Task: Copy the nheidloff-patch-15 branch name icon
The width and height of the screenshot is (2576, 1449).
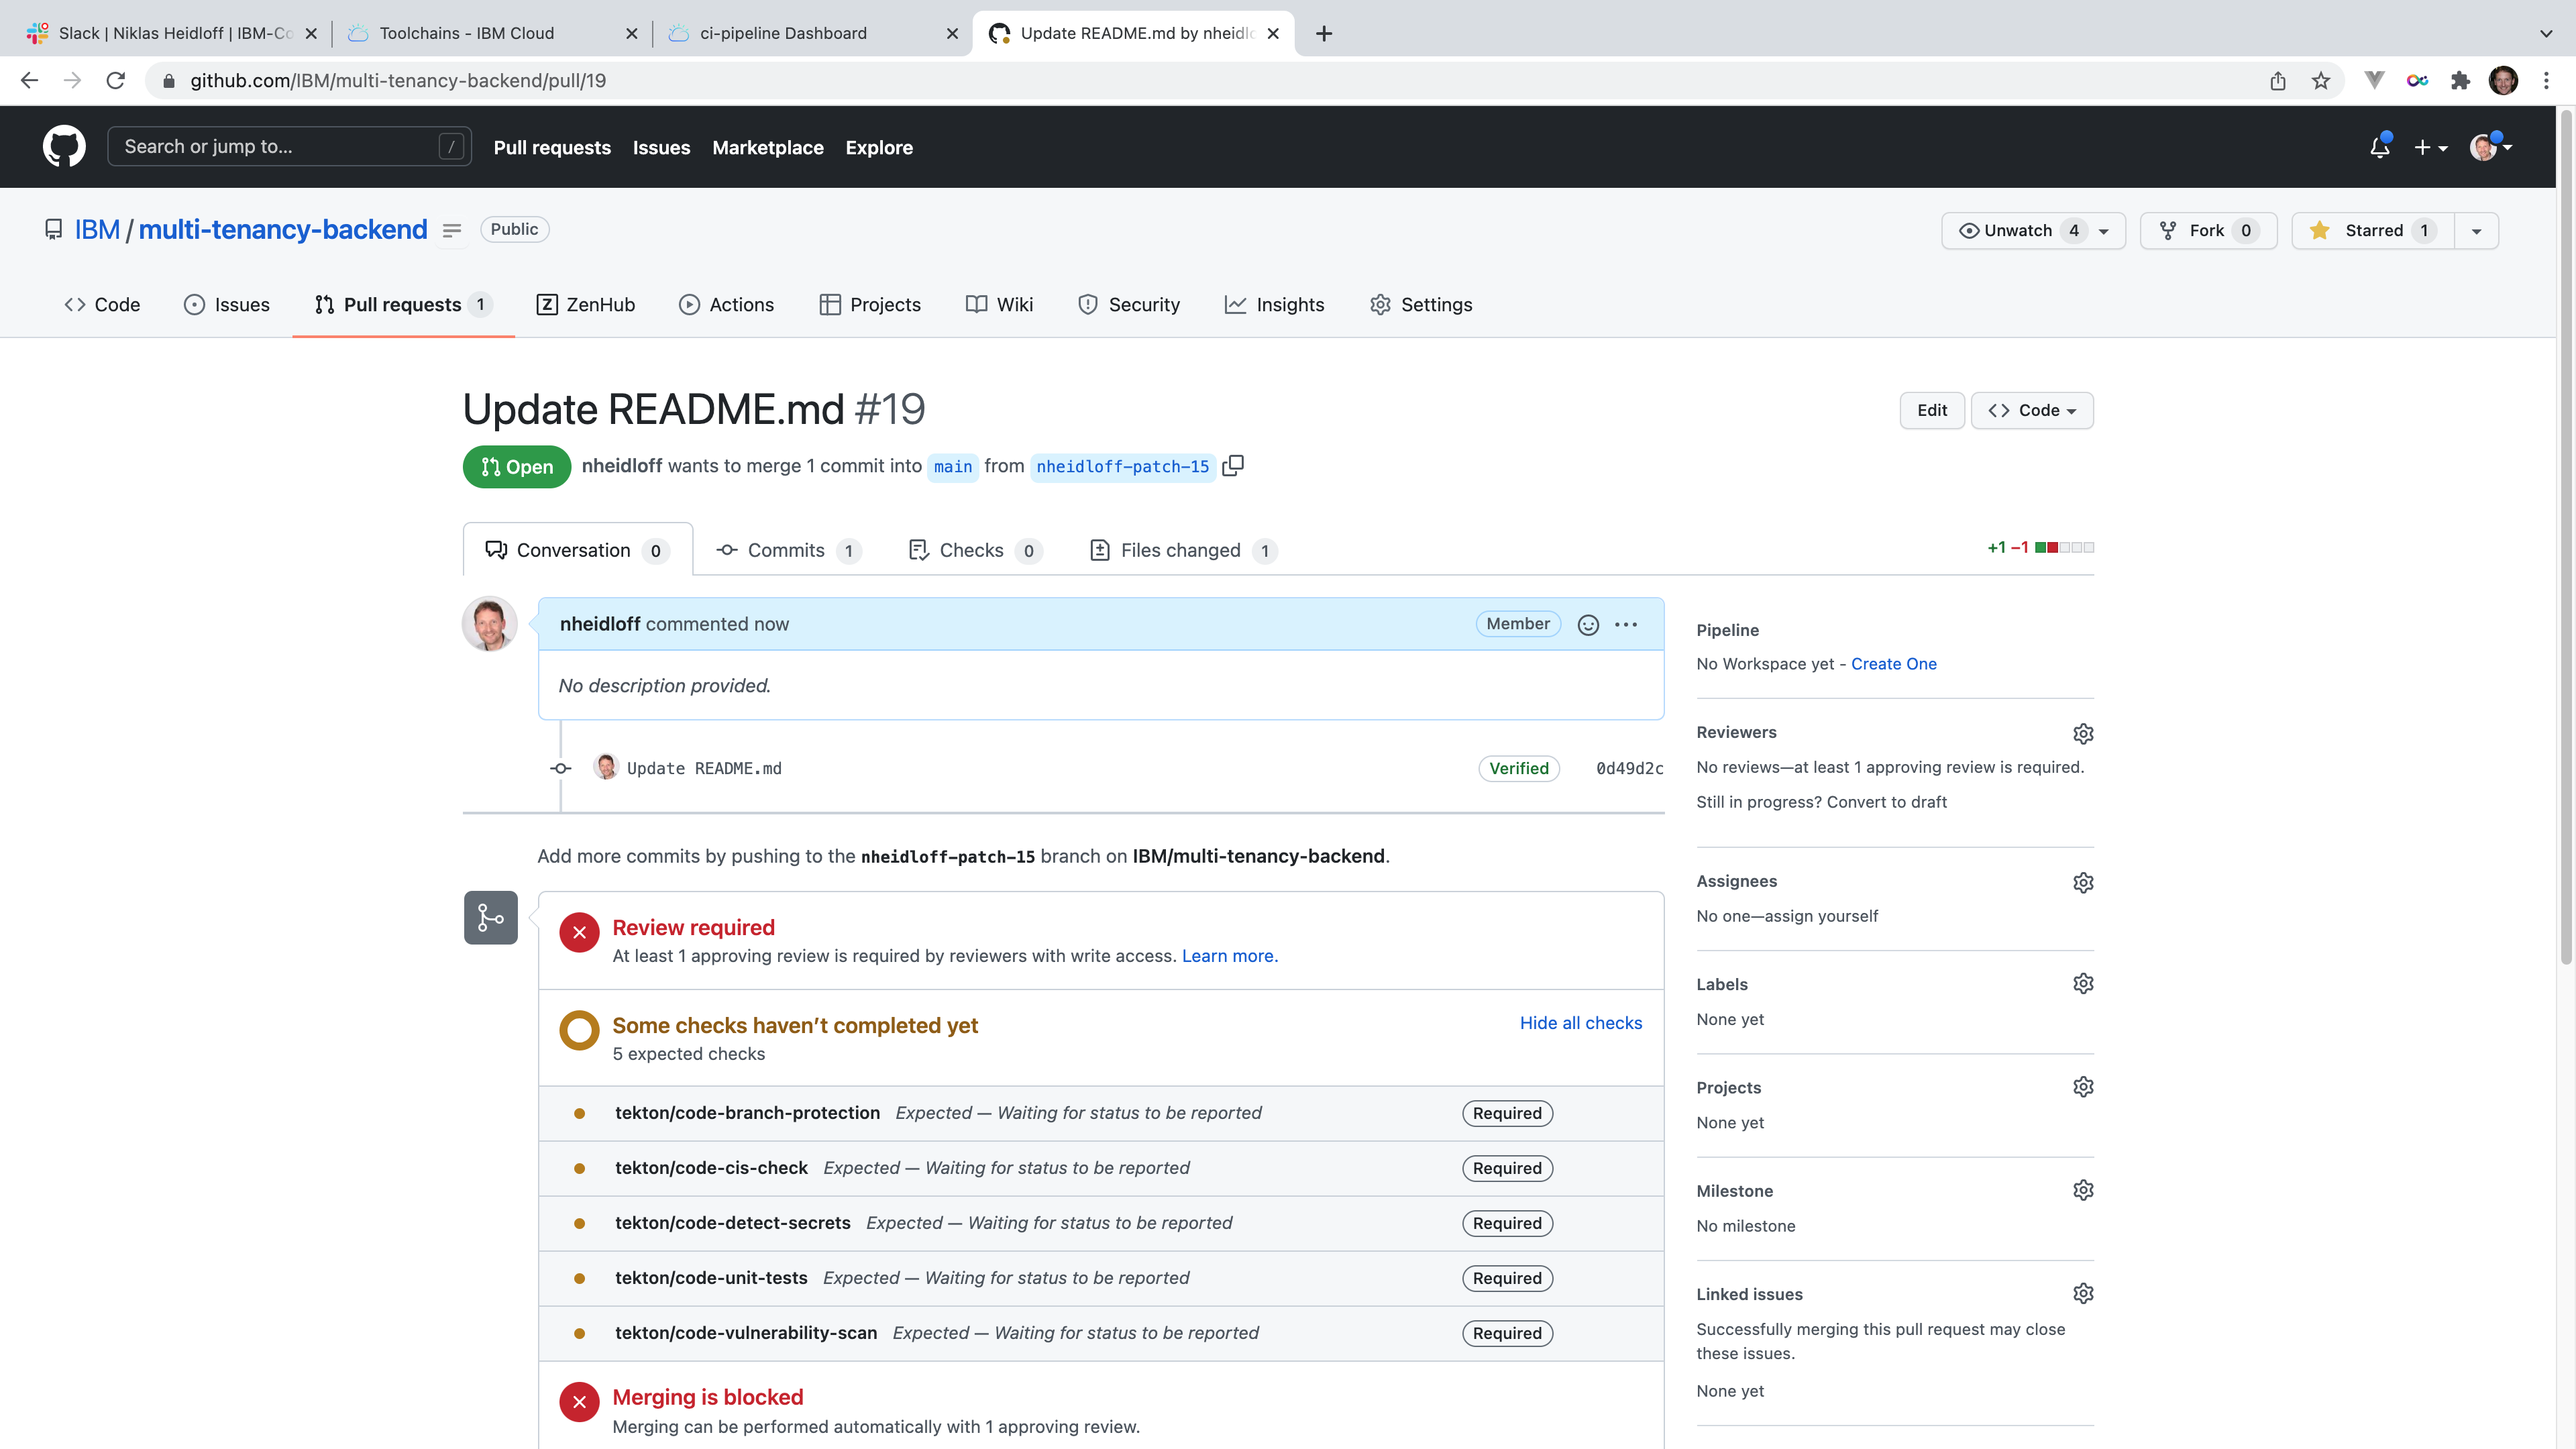Action: click(1233, 466)
